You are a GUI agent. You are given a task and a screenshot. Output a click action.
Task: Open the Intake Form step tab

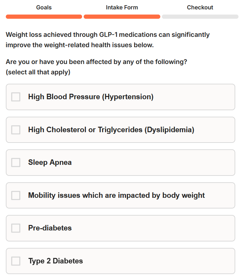coord(122,7)
